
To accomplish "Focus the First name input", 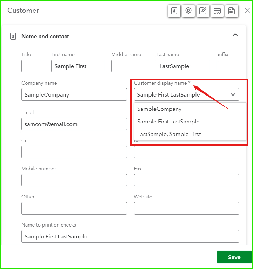I will click(78, 66).
